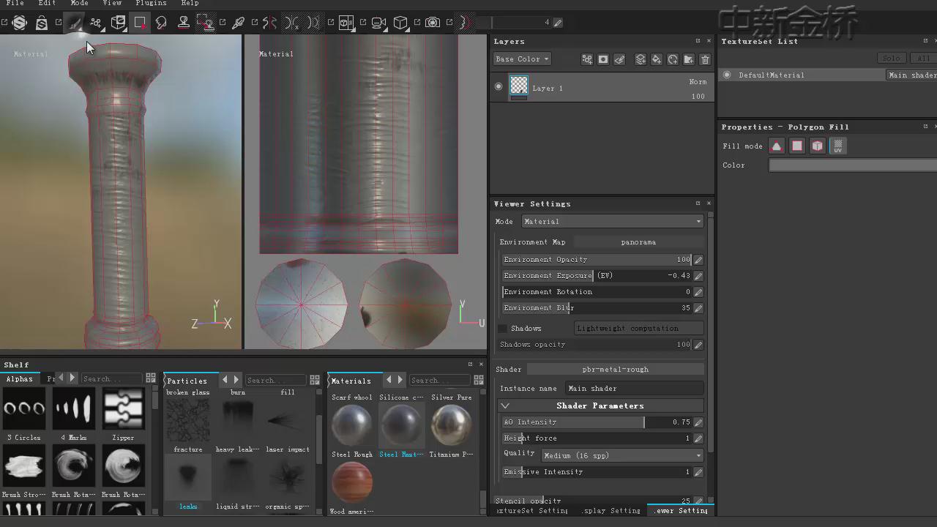Click the Substance logo icon in toolbar

coord(20,23)
